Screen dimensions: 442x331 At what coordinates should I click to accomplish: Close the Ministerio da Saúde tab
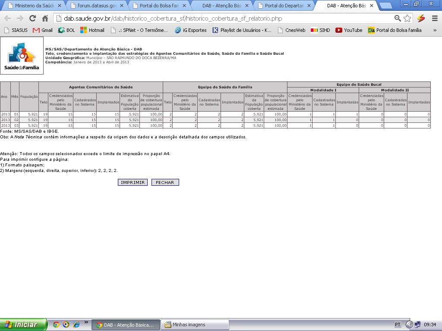tap(59, 6)
